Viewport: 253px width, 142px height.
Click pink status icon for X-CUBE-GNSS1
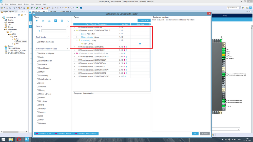click(x=124, y=60)
